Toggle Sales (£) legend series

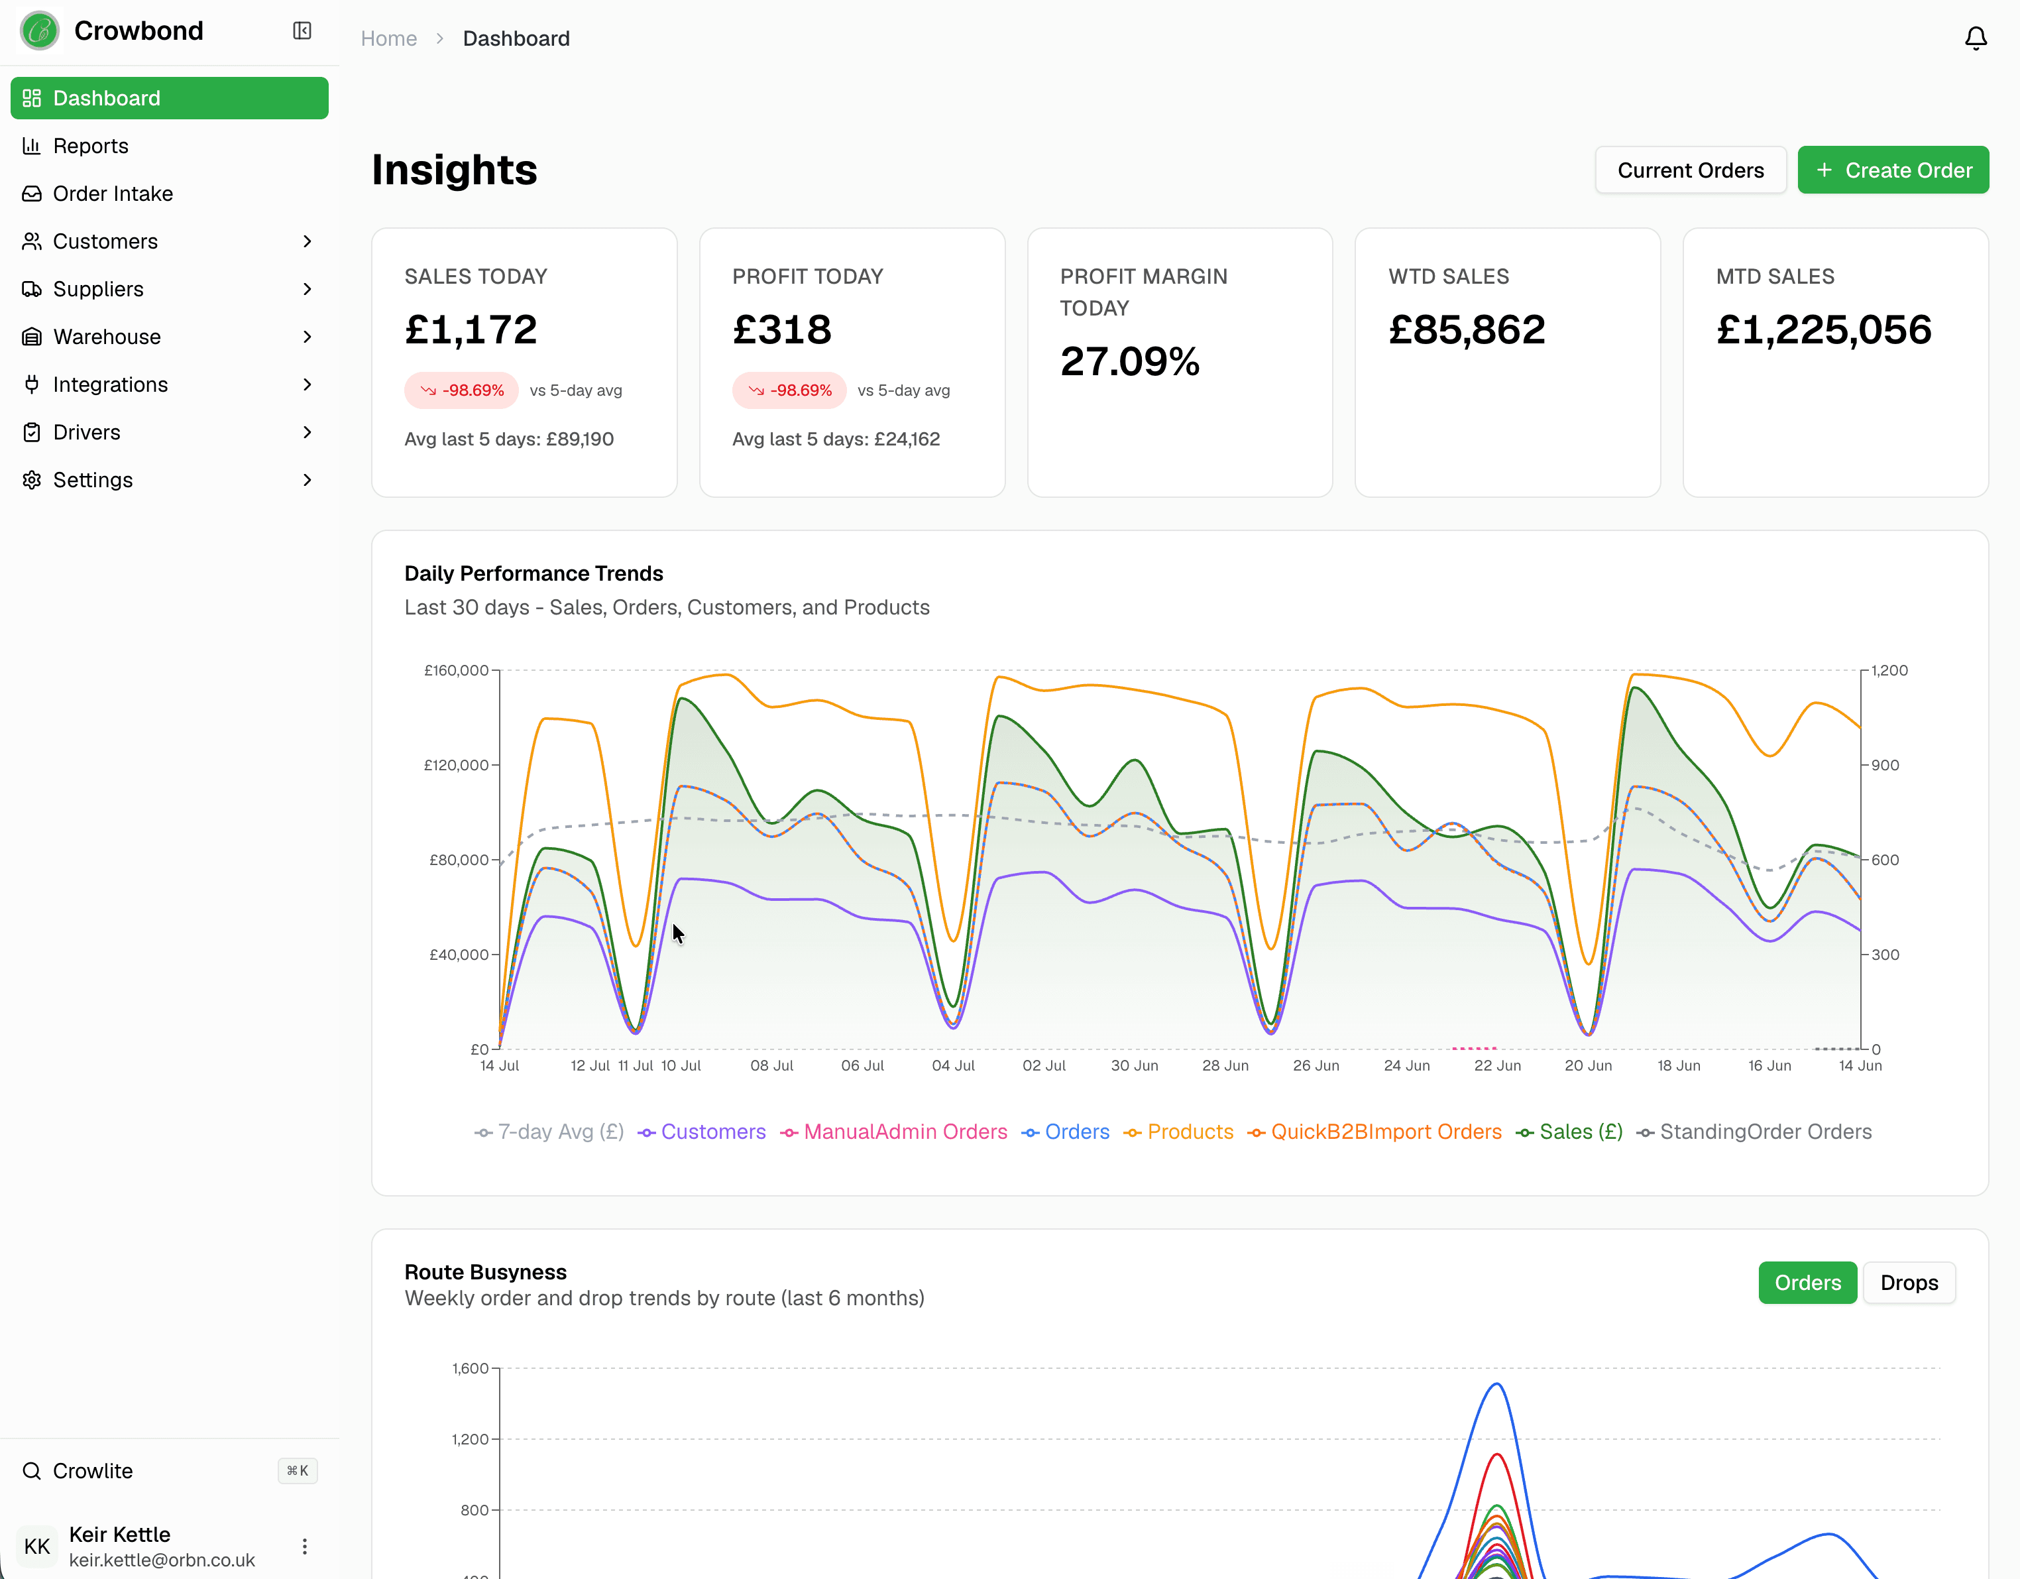click(x=1569, y=1132)
